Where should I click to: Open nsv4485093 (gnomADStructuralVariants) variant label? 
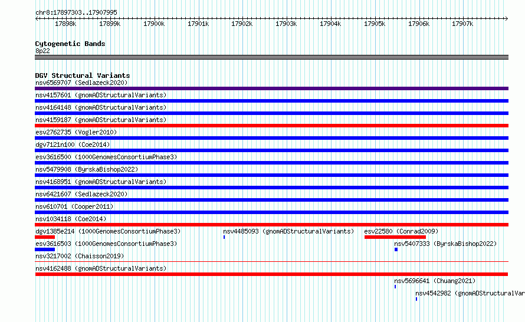(288, 231)
